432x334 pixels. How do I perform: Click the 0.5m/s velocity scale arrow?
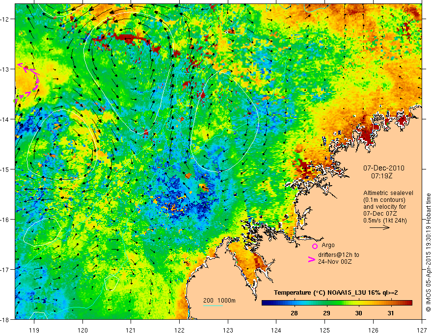pos(379,227)
